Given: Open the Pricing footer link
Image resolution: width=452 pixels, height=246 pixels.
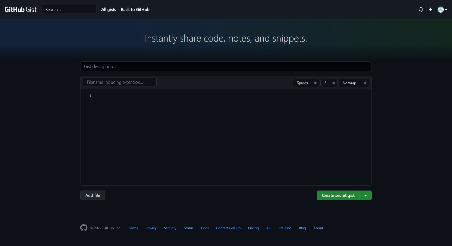Looking at the screenshot, I should [x=253, y=228].
